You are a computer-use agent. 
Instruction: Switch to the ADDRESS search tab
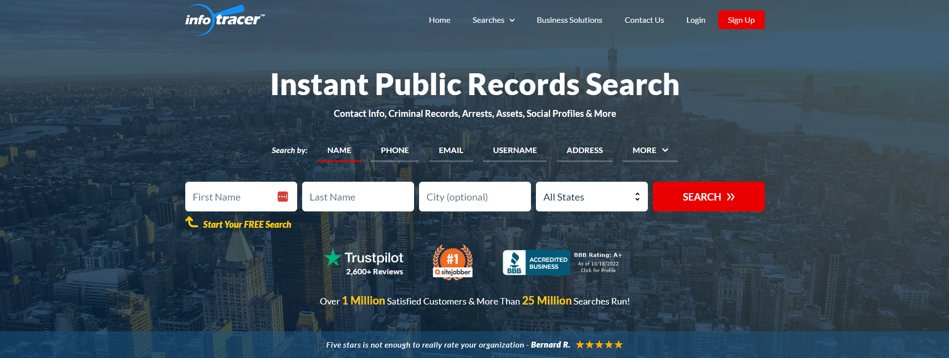[584, 150]
